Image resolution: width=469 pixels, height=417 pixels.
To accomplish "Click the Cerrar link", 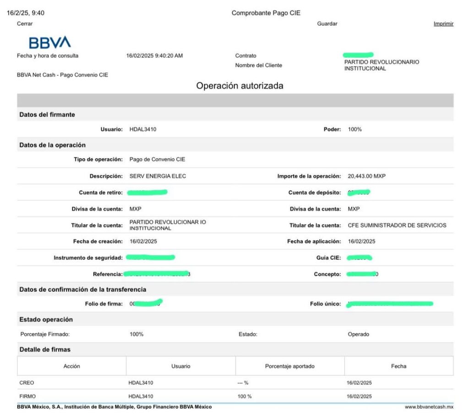I will (x=25, y=24).
